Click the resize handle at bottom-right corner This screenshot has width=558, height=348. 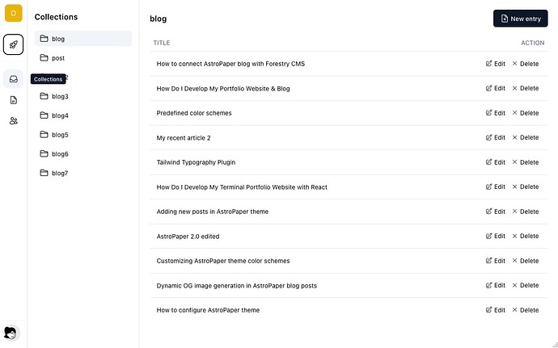(555, 345)
